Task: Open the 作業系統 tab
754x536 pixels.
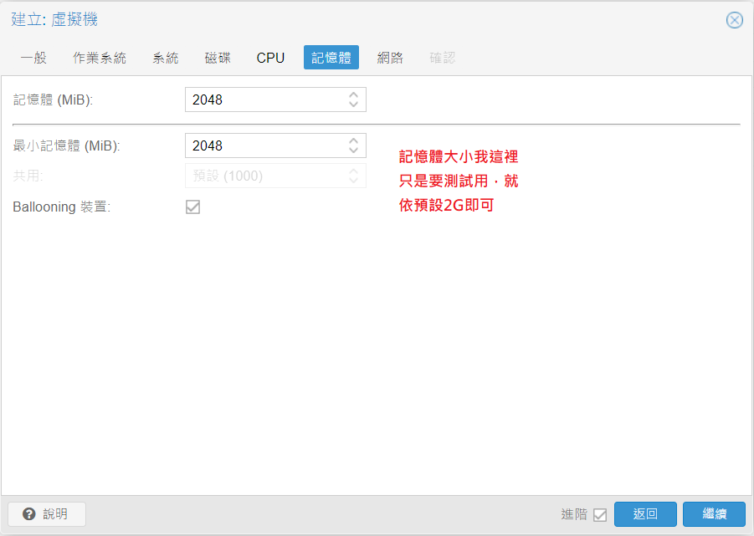Action: click(100, 58)
